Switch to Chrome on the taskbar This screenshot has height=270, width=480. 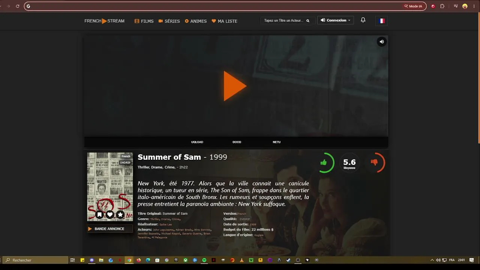click(x=129, y=260)
